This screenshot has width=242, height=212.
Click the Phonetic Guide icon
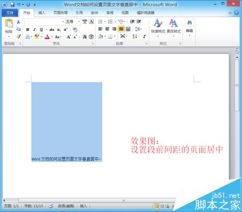click(x=85, y=22)
